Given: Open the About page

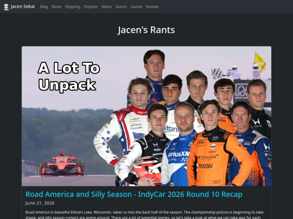Looking at the screenshot, I should pyautogui.click(x=106, y=6).
